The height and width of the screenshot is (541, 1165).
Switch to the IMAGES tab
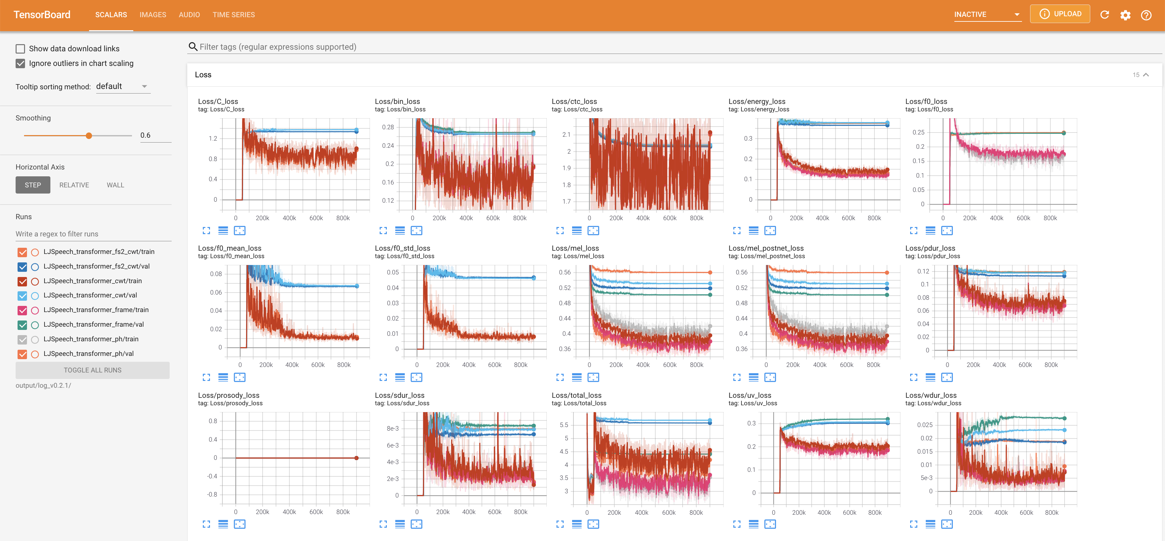(x=153, y=15)
